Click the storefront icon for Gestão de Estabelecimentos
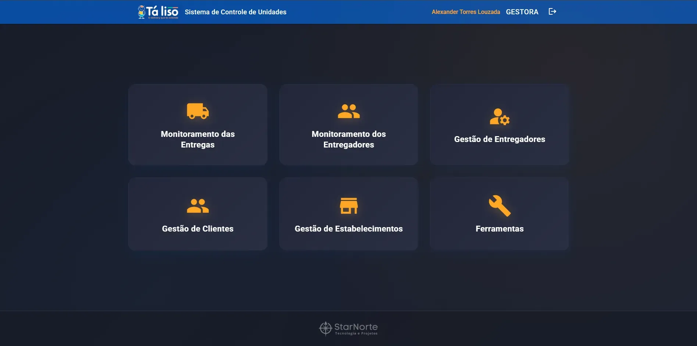 (348, 206)
